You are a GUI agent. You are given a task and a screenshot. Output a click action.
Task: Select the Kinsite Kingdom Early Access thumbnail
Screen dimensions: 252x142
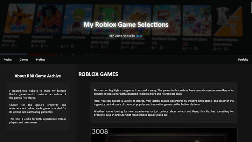click(228, 21)
